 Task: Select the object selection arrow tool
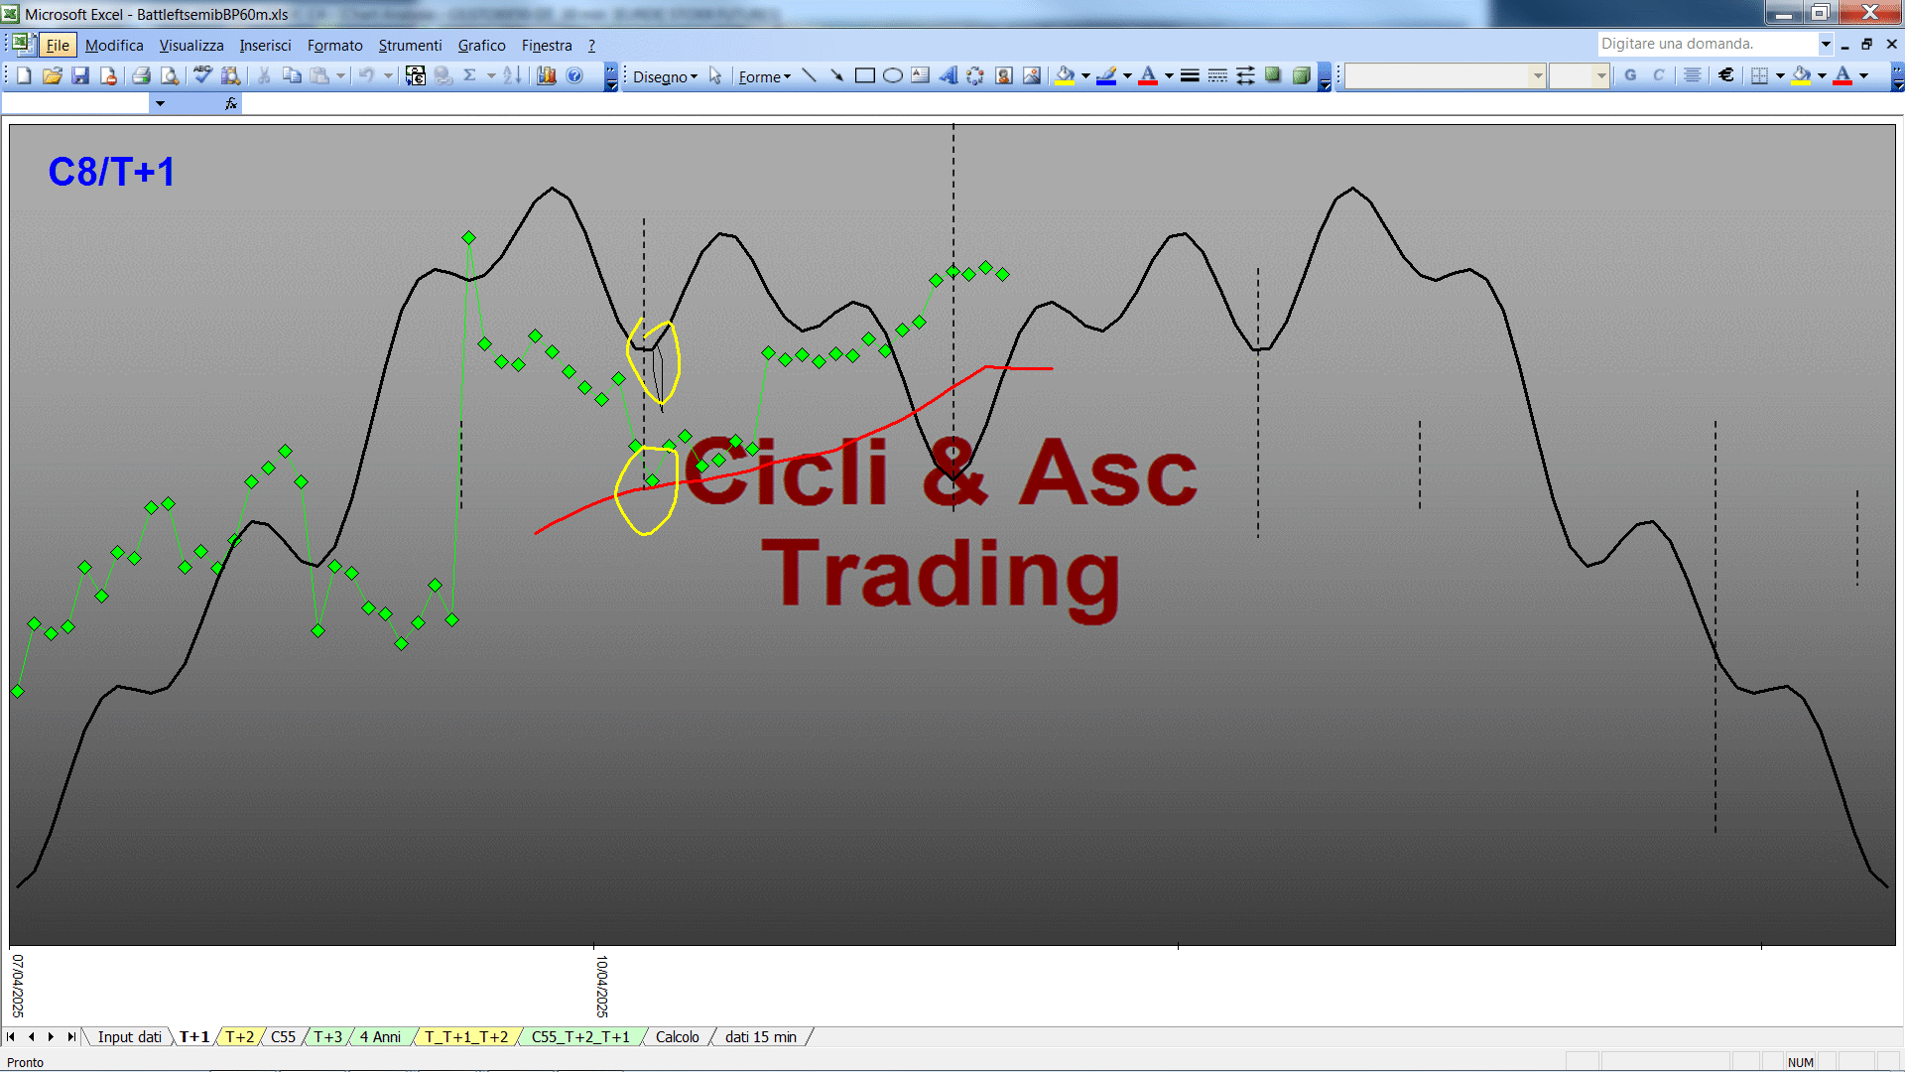[x=715, y=75]
